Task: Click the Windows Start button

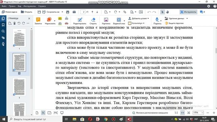Action: tap(4, 119)
